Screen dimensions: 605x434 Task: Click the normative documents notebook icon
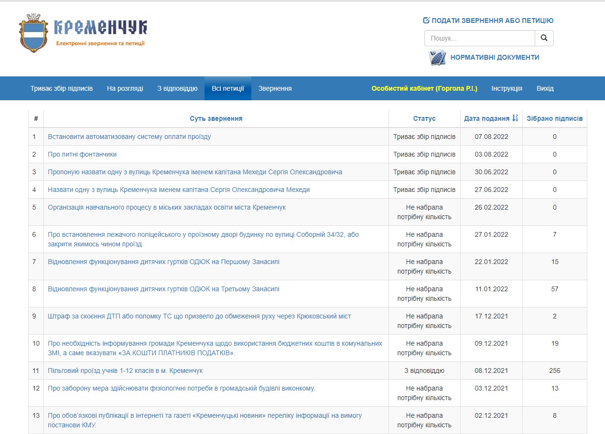point(437,58)
